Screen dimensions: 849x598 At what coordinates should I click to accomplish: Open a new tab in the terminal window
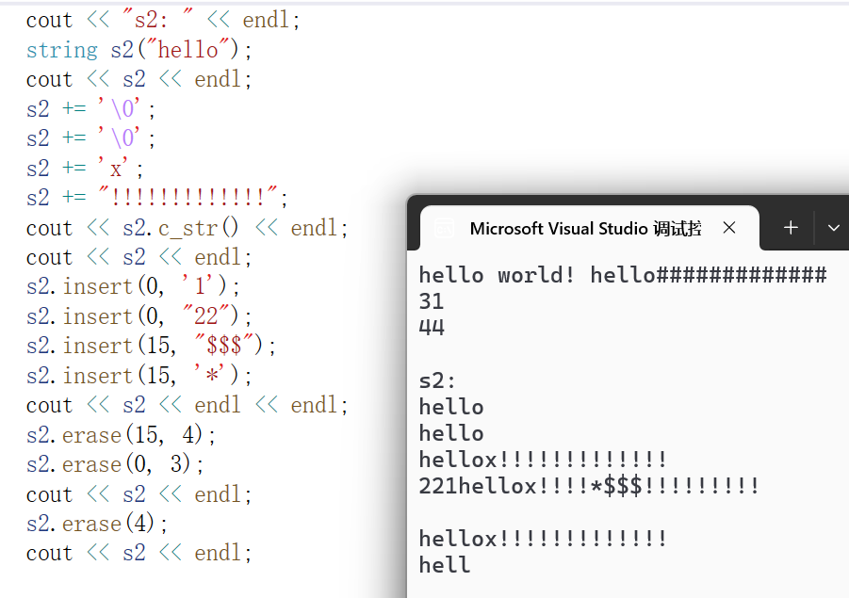point(791,228)
